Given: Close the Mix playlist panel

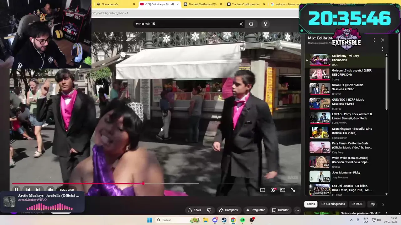Looking at the screenshot, I should tap(383, 40).
